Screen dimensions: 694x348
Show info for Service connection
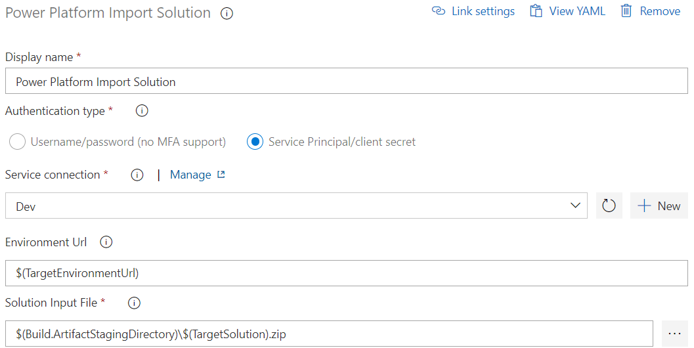pyautogui.click(x=137, y=175)
